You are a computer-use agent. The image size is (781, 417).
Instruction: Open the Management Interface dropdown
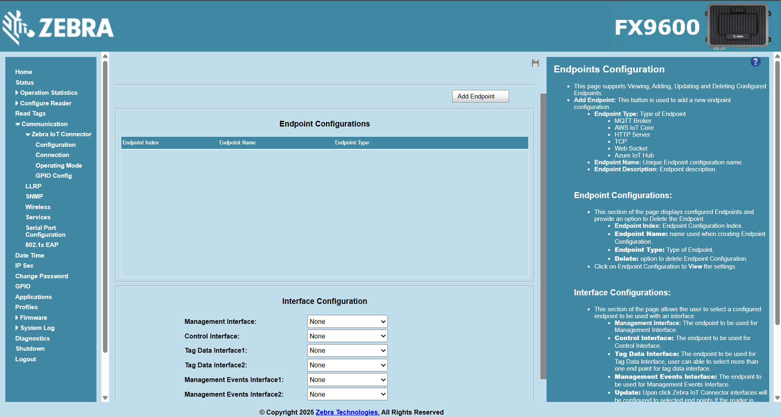tap(347, 321)
